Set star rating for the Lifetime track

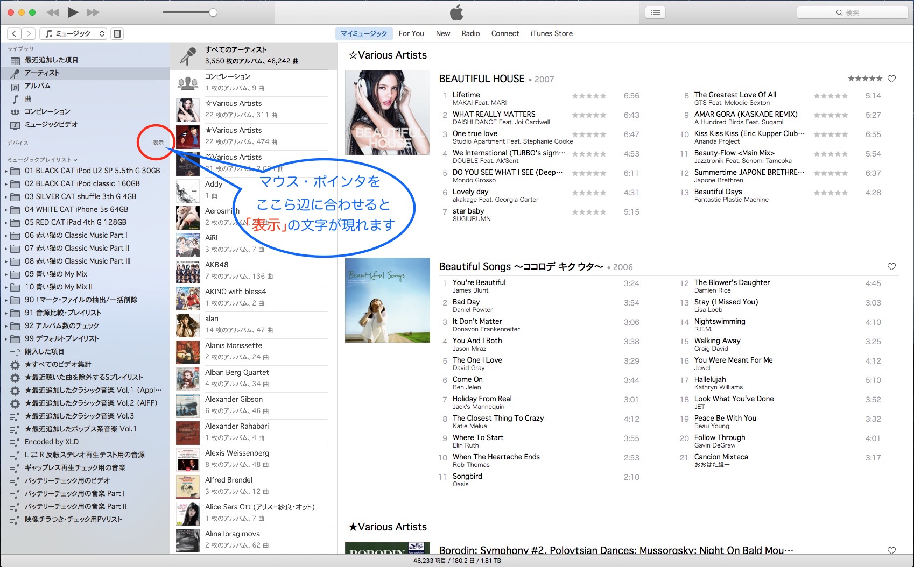(x=589, y=96)
